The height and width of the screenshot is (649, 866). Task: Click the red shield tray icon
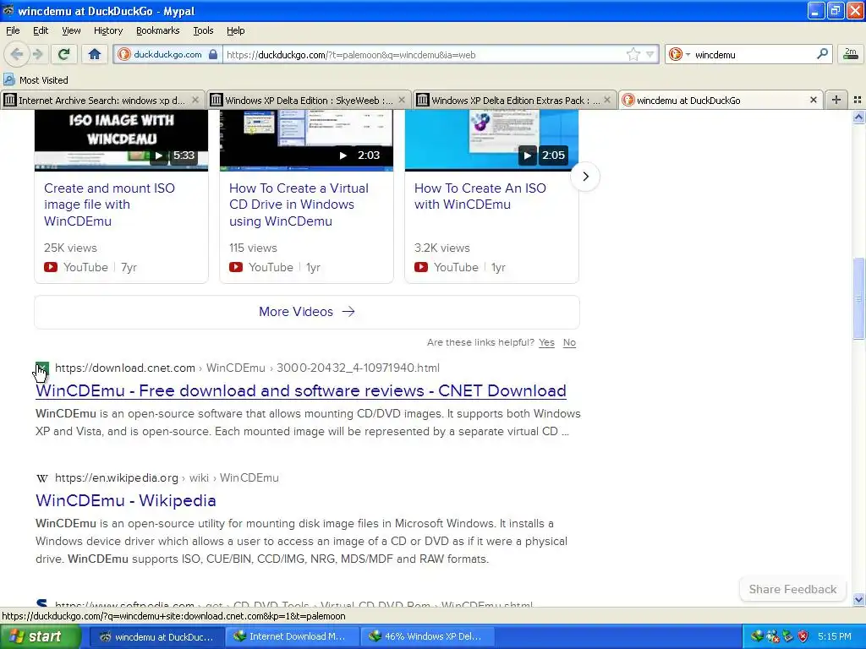tap(803, 636)
